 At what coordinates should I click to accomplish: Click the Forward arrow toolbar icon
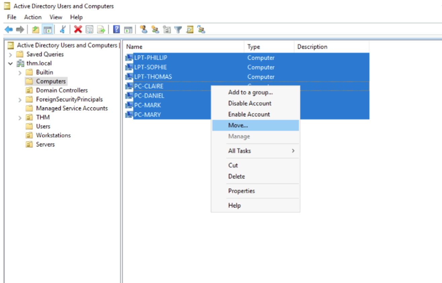[20, 30]
